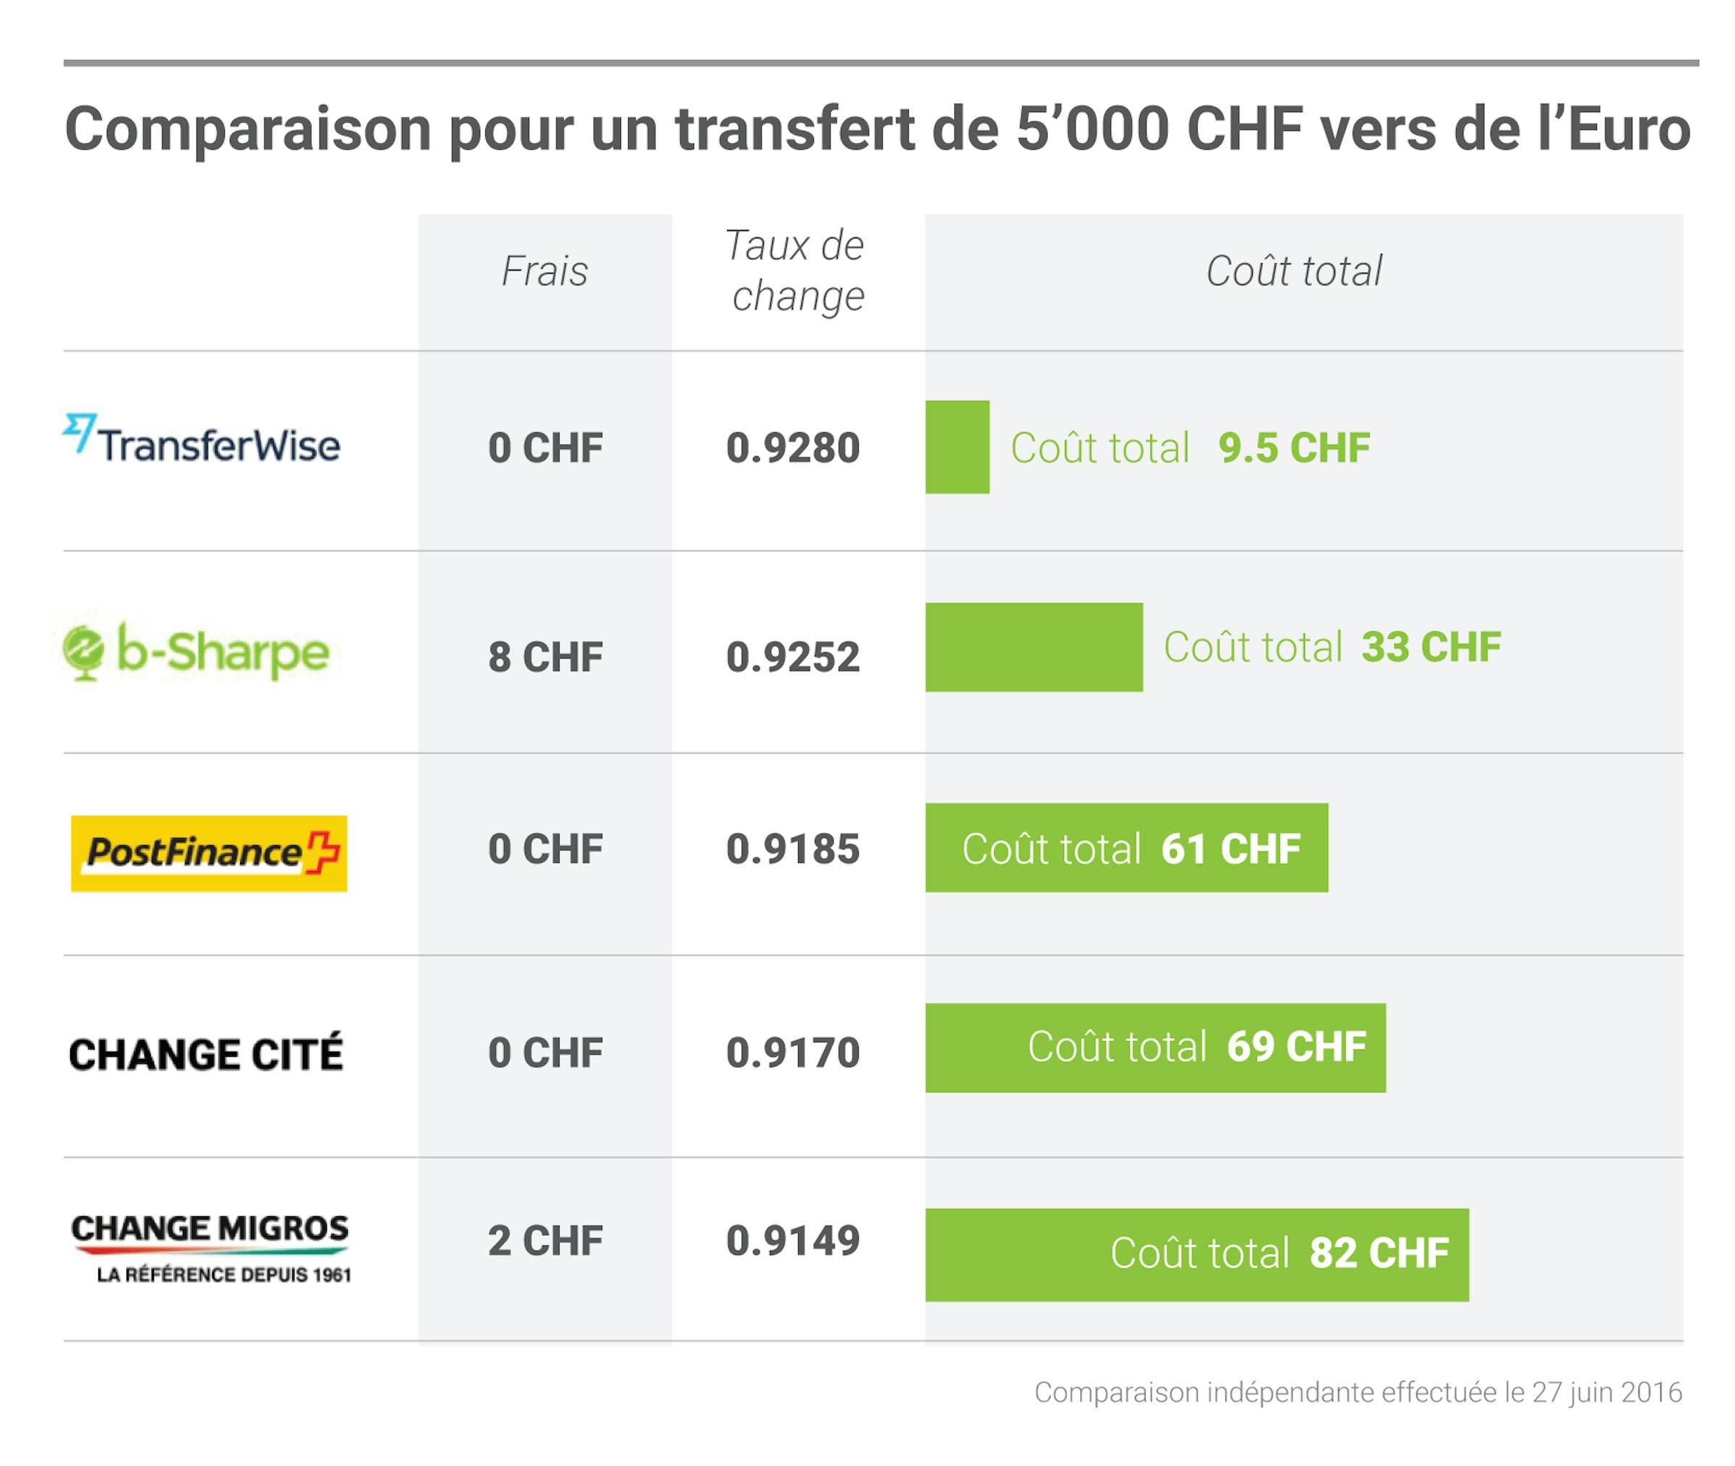Screen dimensions: 1735x1466
Task: Click the b-Sharpe fee of 8 CHF
Action: coord(545,656)
